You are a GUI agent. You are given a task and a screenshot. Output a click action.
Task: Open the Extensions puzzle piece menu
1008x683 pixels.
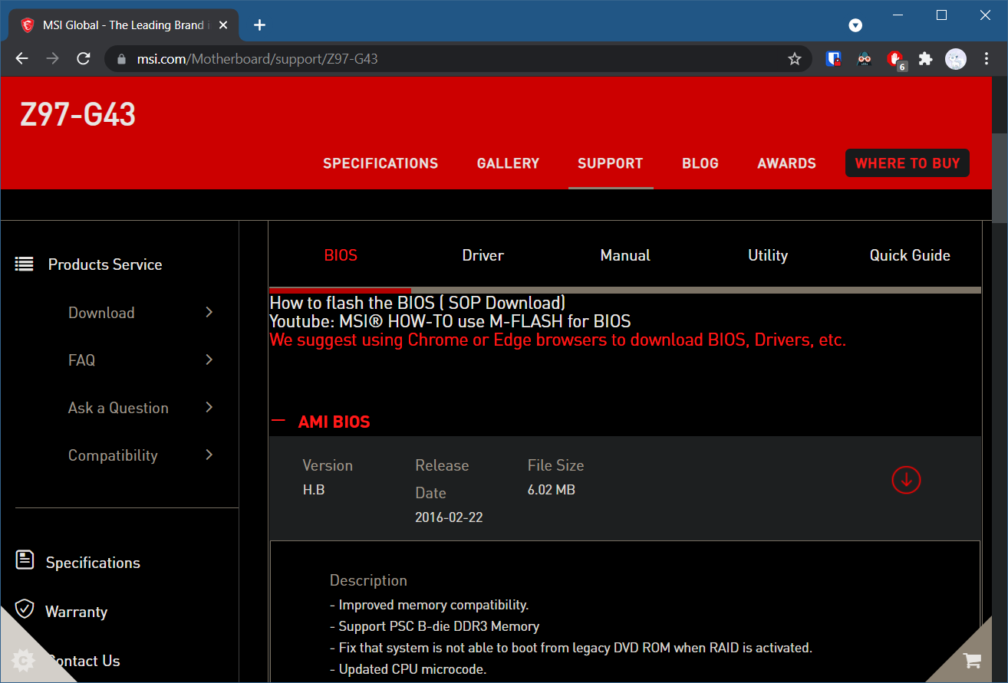(x=925, y=58)
